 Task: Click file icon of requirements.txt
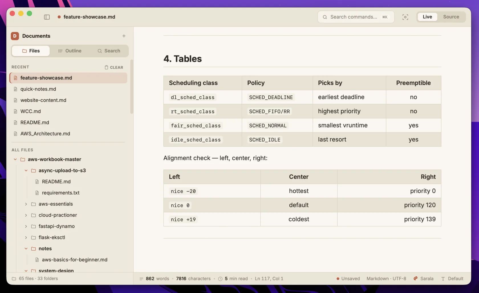pyautogui.click(x=37, y=193)
